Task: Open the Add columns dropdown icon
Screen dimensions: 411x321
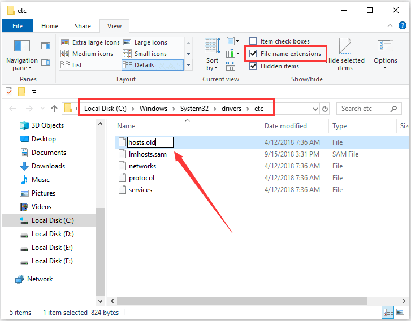Action: [233, 54]
